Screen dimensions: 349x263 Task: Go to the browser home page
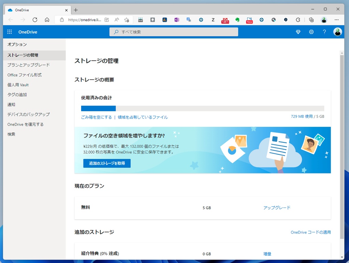[x=47, y=20]
